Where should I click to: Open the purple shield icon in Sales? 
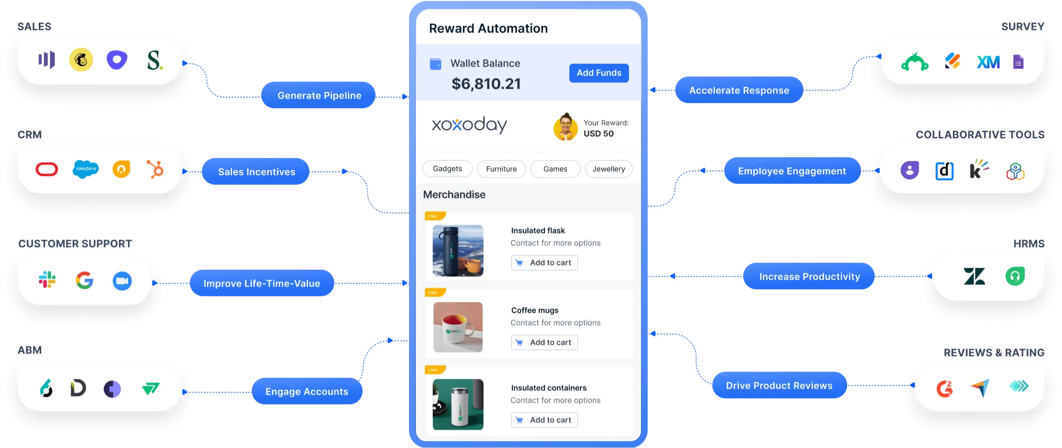(117, 60)
